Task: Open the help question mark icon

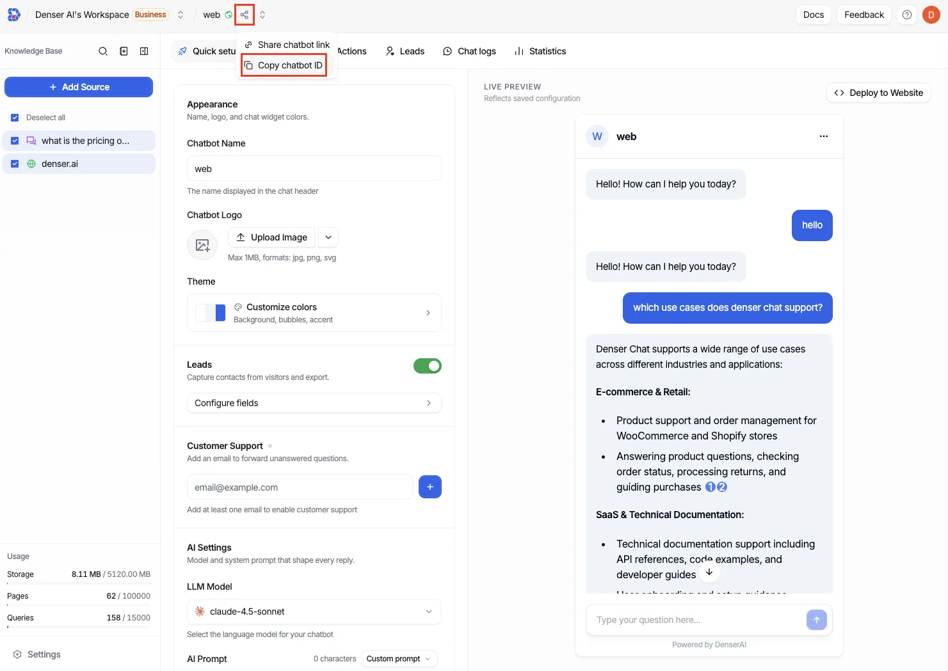Action: coord(907,15)
